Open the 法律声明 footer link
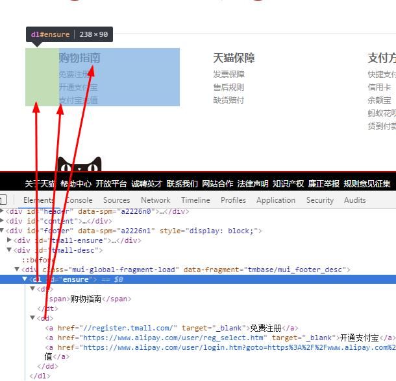396x381 pixels. tap(253, 184)
